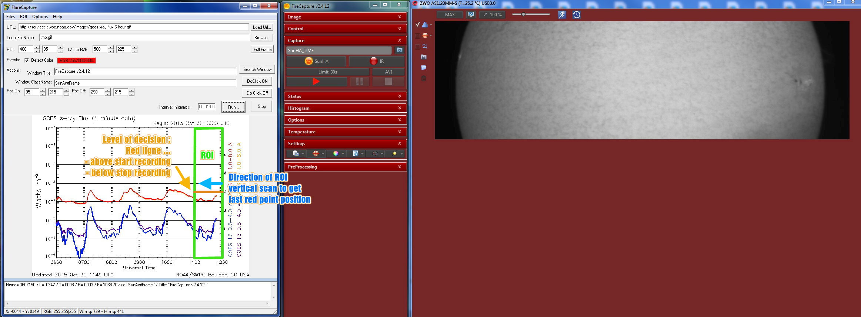The width and height of the screenshot is (861, 317).
Task: Click the SunHA_TIME capture name field
Action: tap(339, 50)
